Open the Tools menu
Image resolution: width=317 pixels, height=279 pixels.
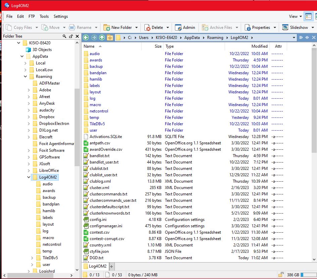click(44, 16)
